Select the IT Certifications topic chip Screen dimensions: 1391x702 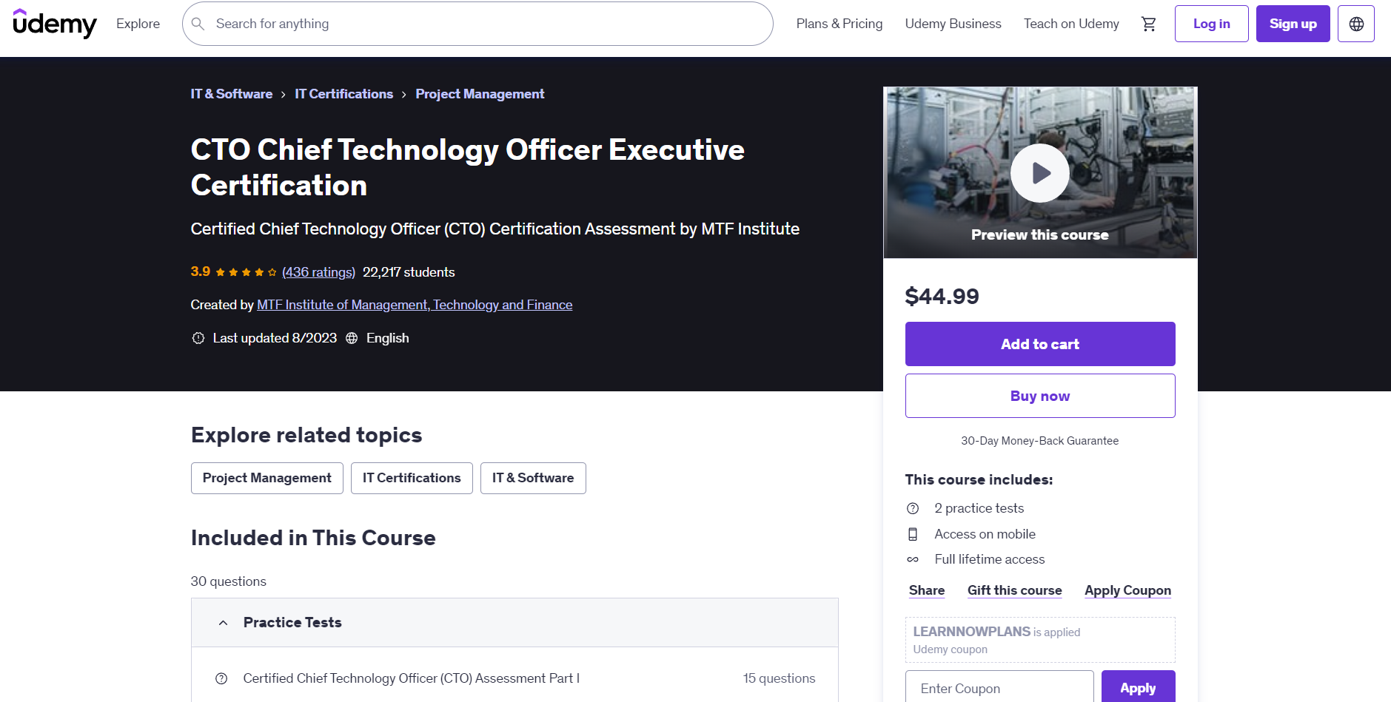pyautogui.click(x=412, y=478)
